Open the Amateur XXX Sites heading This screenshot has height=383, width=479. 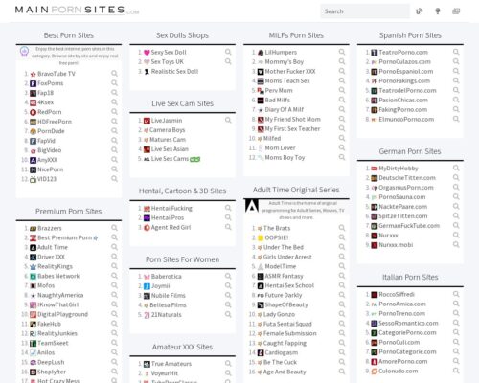point(182,347)
